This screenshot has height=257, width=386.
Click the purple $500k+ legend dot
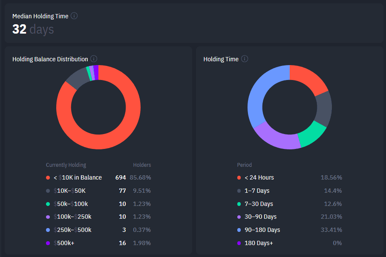click(x=48, y=243)
